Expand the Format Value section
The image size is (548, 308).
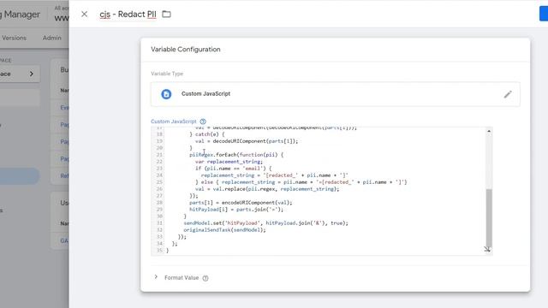click(x=156, y=277)
